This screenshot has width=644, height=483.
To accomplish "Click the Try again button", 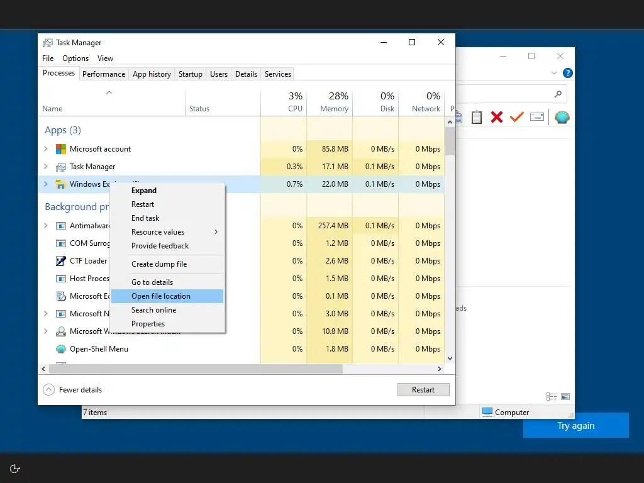I will click(x=576, y=426).
